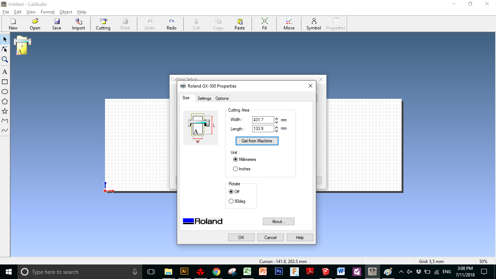Open the Edit menu
This screenshot has height=279, width=496.
click(18, 12)
